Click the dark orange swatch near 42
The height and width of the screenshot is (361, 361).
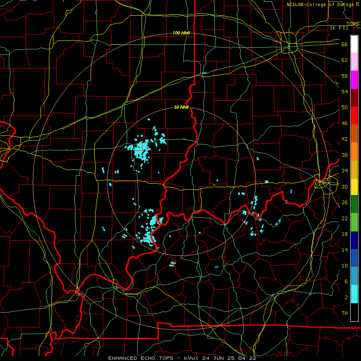[354, 134]
